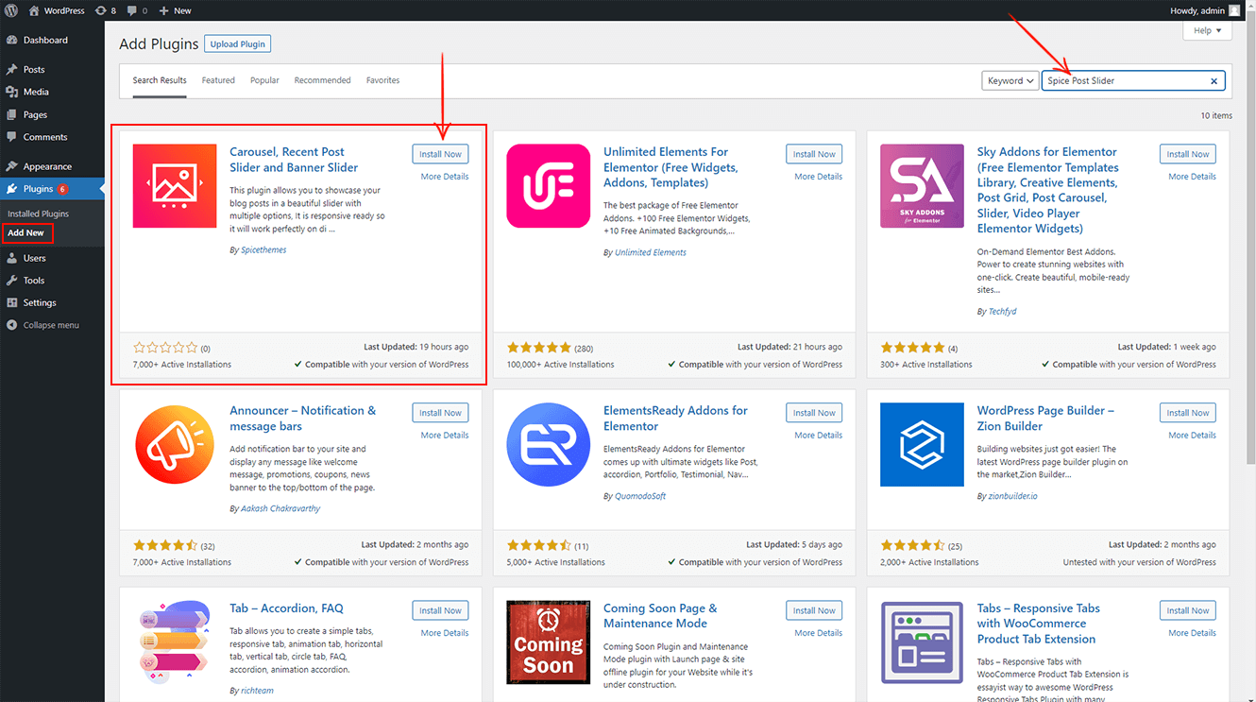
Task: Click the WordPress logo icon in admin bar
Action: [11, 10]
